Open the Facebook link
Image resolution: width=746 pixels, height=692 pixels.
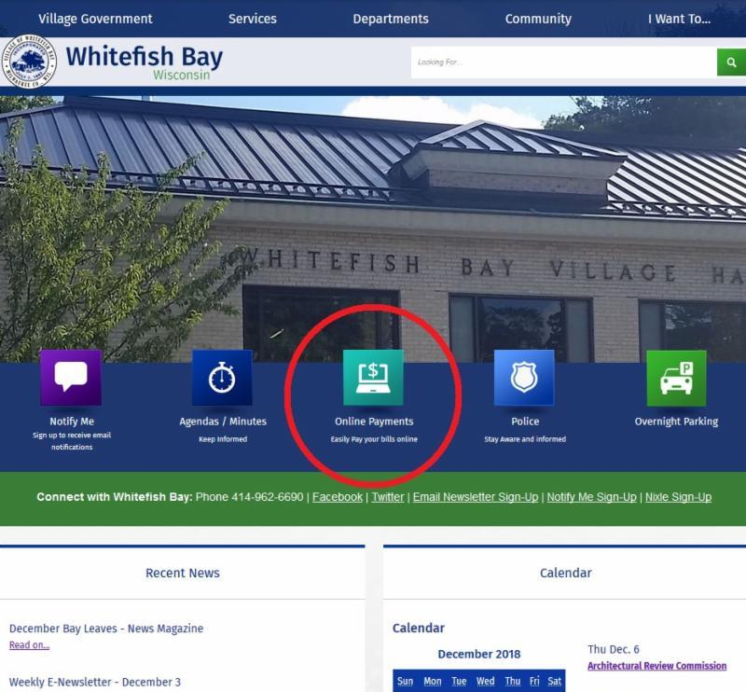click(x=338, y=497)
